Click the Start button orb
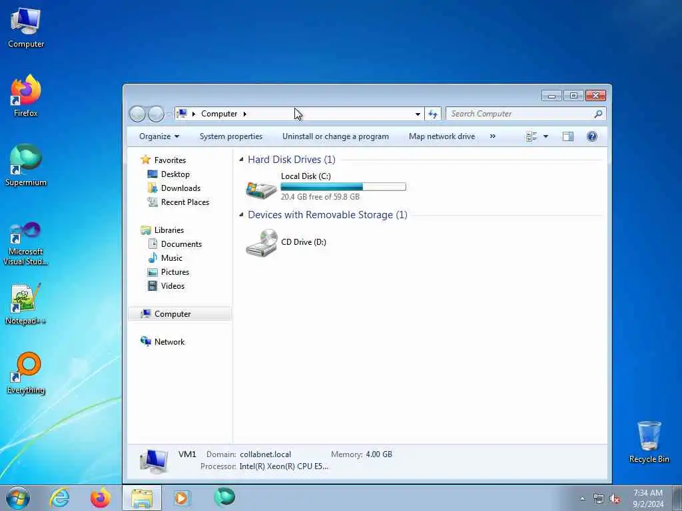682x511 pixels. [x=18, y=498]
